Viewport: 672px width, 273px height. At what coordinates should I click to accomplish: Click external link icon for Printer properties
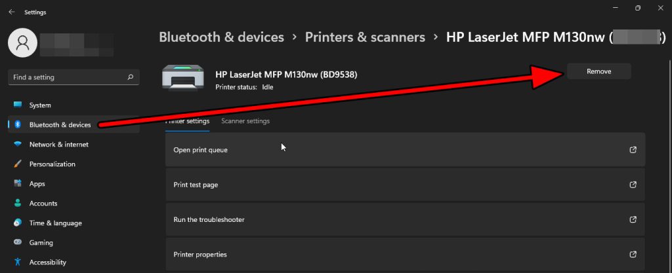pyautogui.click(x=633, y=254)
